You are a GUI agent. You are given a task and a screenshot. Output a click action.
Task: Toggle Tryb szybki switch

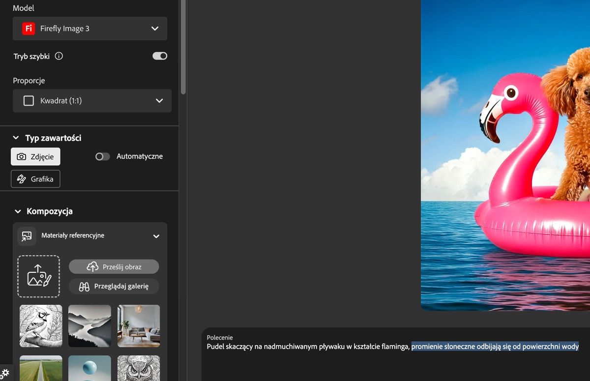click(x=160, y=56)
